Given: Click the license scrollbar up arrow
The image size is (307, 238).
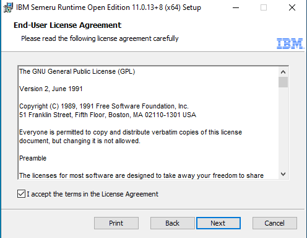Looking at the screenshot, I should [x=283, y=72].
